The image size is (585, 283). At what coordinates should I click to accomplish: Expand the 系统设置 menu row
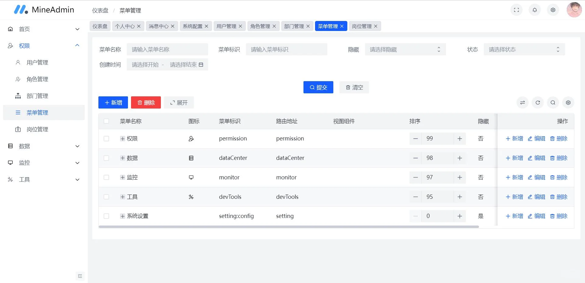122,216
